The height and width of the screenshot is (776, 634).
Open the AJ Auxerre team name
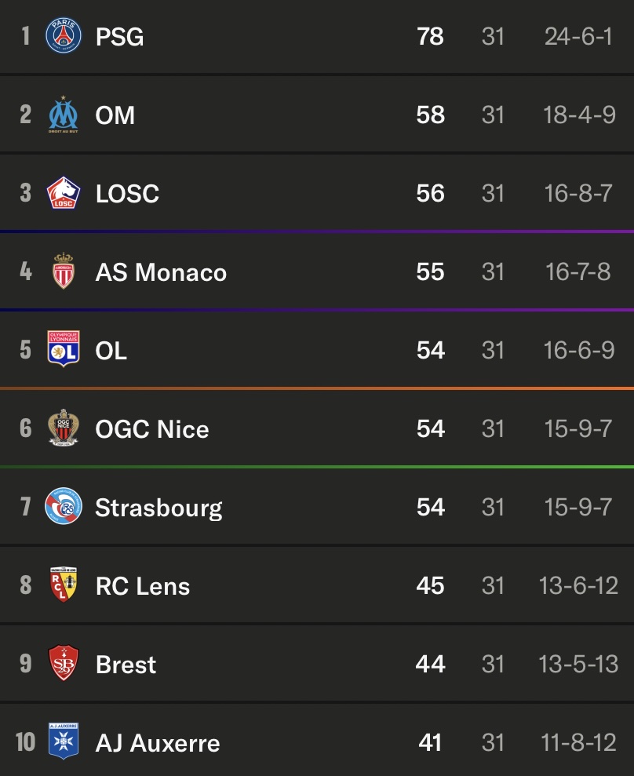(x=158, y=743)
